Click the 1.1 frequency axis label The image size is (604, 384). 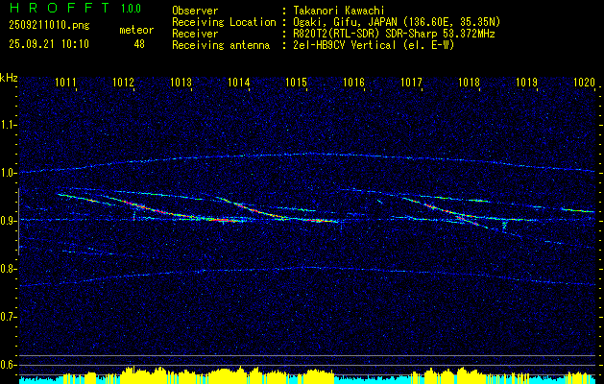pos(9,125)
